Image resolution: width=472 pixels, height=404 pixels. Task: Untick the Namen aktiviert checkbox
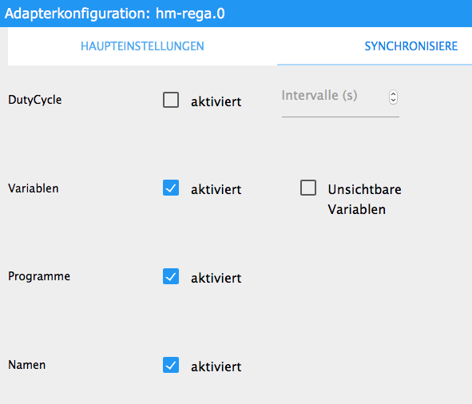coord(171,365)
